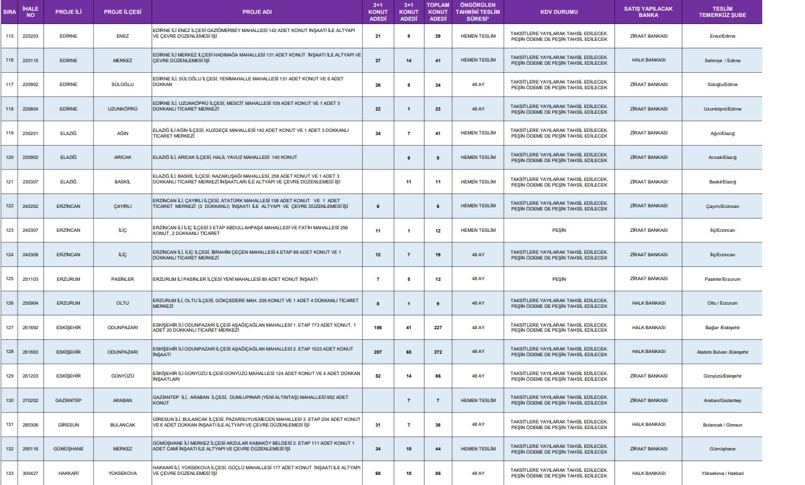
Task: Select the YÜKSEKOVA district cell
Action: tap(123, 473)
